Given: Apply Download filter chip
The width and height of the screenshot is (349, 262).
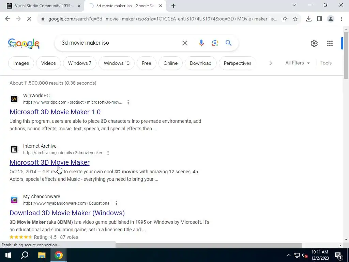Looking at the screenshot, I should pos(200,63).
